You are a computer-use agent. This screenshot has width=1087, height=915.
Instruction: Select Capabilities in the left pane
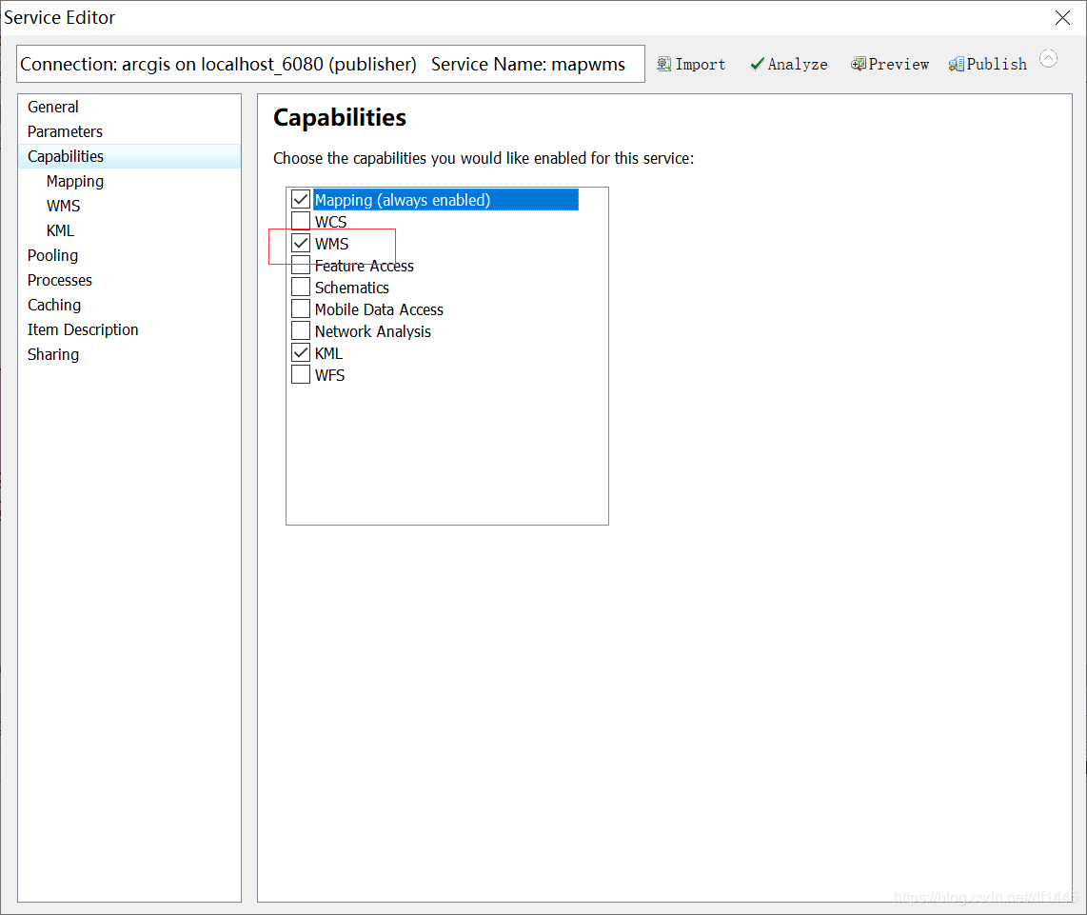coord(128,157)
